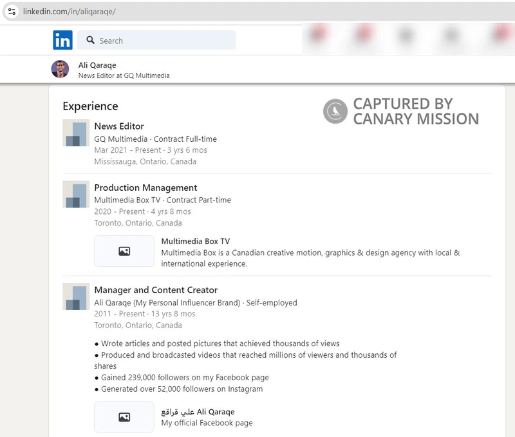Open the LinkedIn home logo
This screenshot has height=437, width=515.
[62, 40]
